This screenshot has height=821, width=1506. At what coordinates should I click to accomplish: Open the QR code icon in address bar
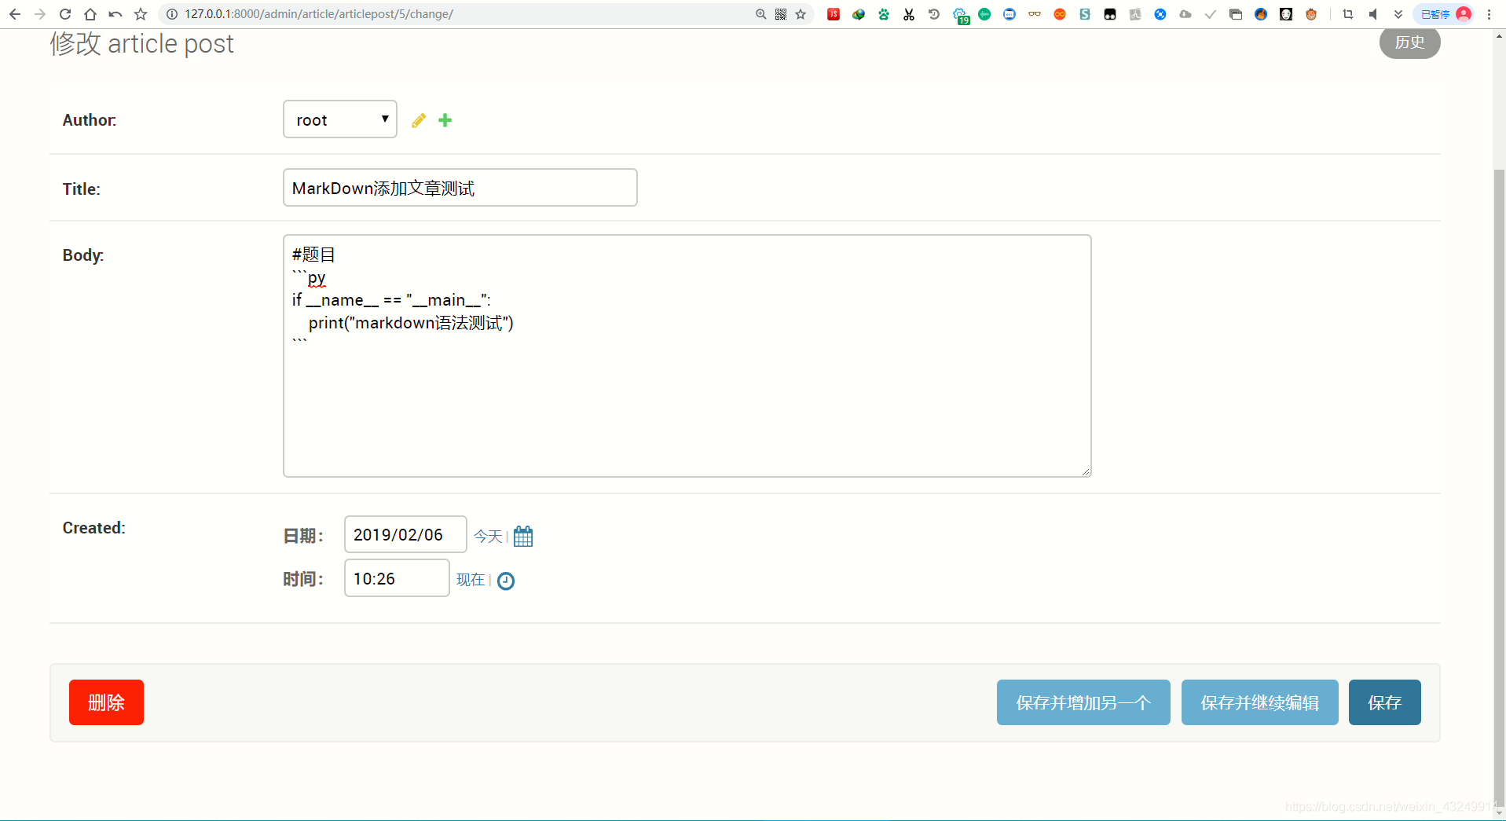tap(781, 14)
